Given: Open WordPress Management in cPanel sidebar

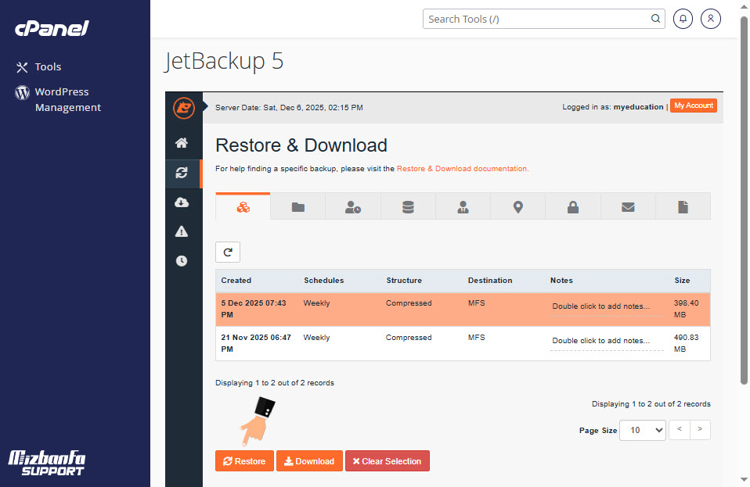Looking at the screenshot, I should (x=67, y=100).
